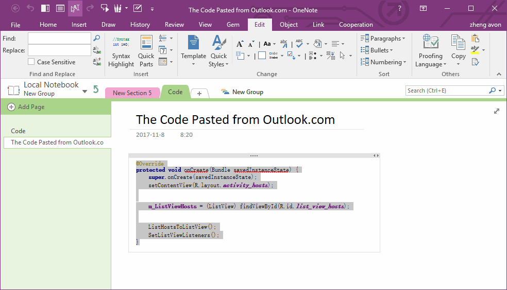Click the pens favorite tools icon
Image resolution: width=507 pixels, height=290 pixels.
(x=117, y=8)
